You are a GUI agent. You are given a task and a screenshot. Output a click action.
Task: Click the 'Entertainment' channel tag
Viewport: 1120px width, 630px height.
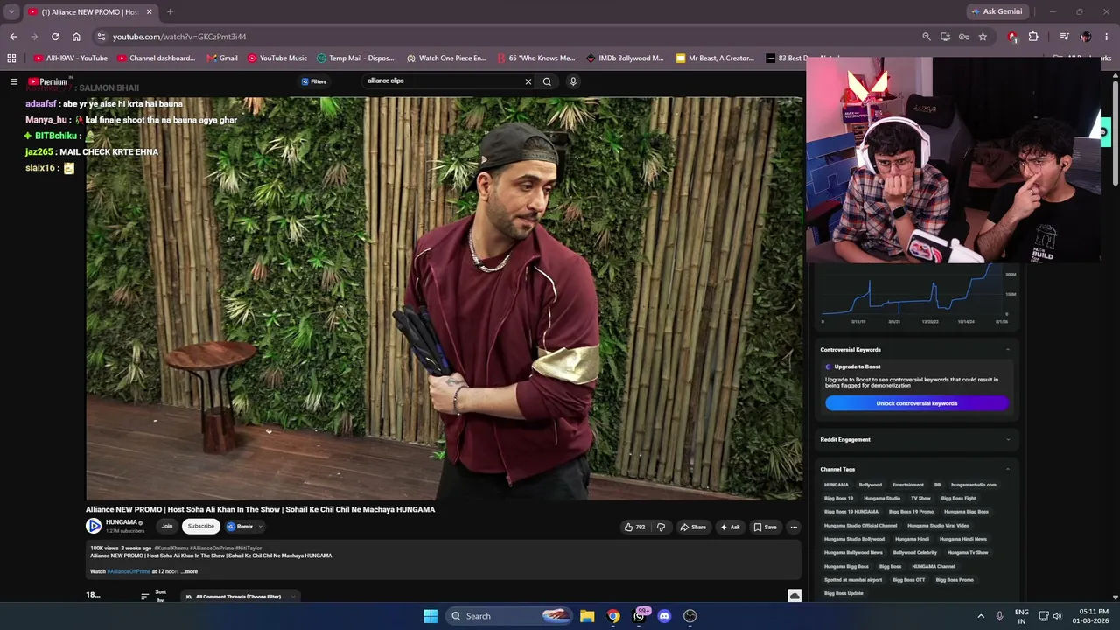(x=908, y=485)
